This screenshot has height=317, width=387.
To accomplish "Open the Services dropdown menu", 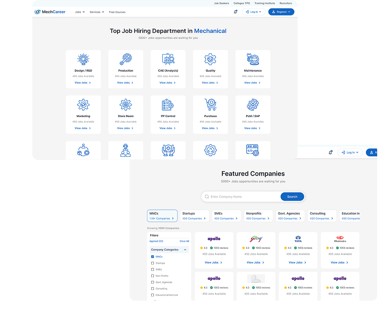I will click(97, 12).
